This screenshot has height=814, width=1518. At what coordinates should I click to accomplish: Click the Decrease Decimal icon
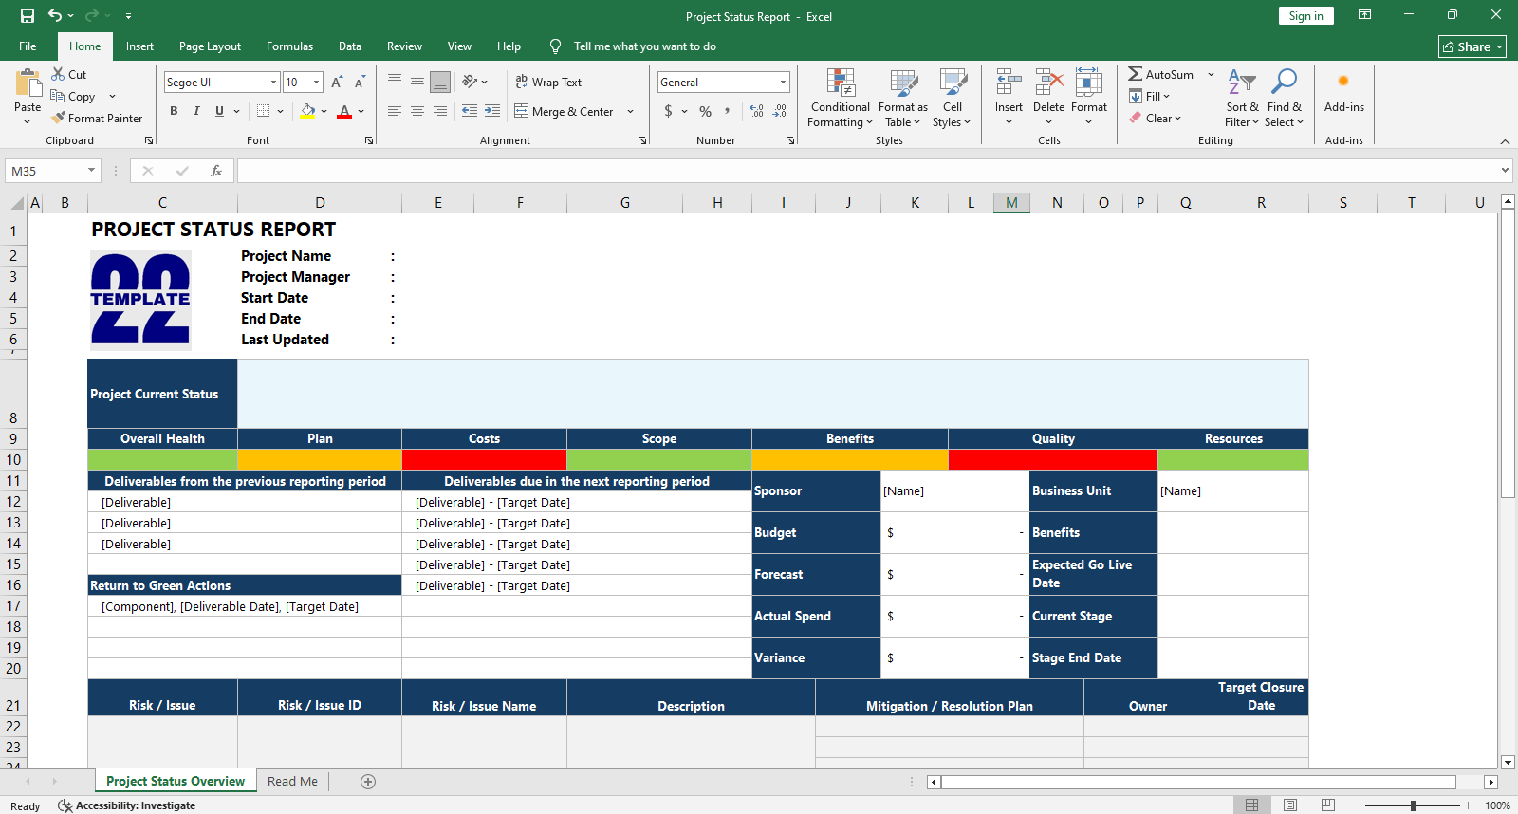pos(779,111)
